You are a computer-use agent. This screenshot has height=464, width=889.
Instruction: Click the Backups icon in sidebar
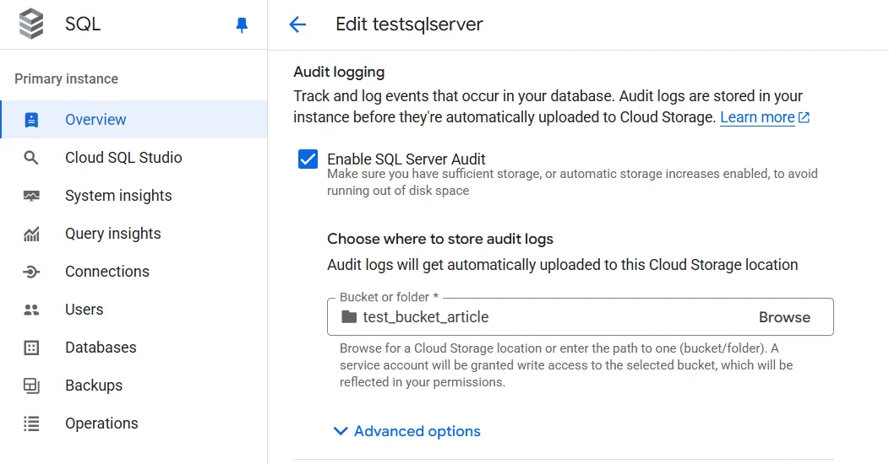(x=31, y=386)
